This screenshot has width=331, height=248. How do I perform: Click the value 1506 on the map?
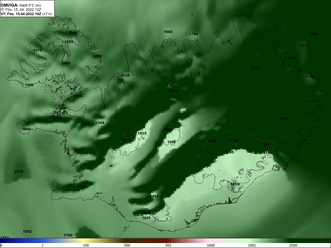pos(29,85)
